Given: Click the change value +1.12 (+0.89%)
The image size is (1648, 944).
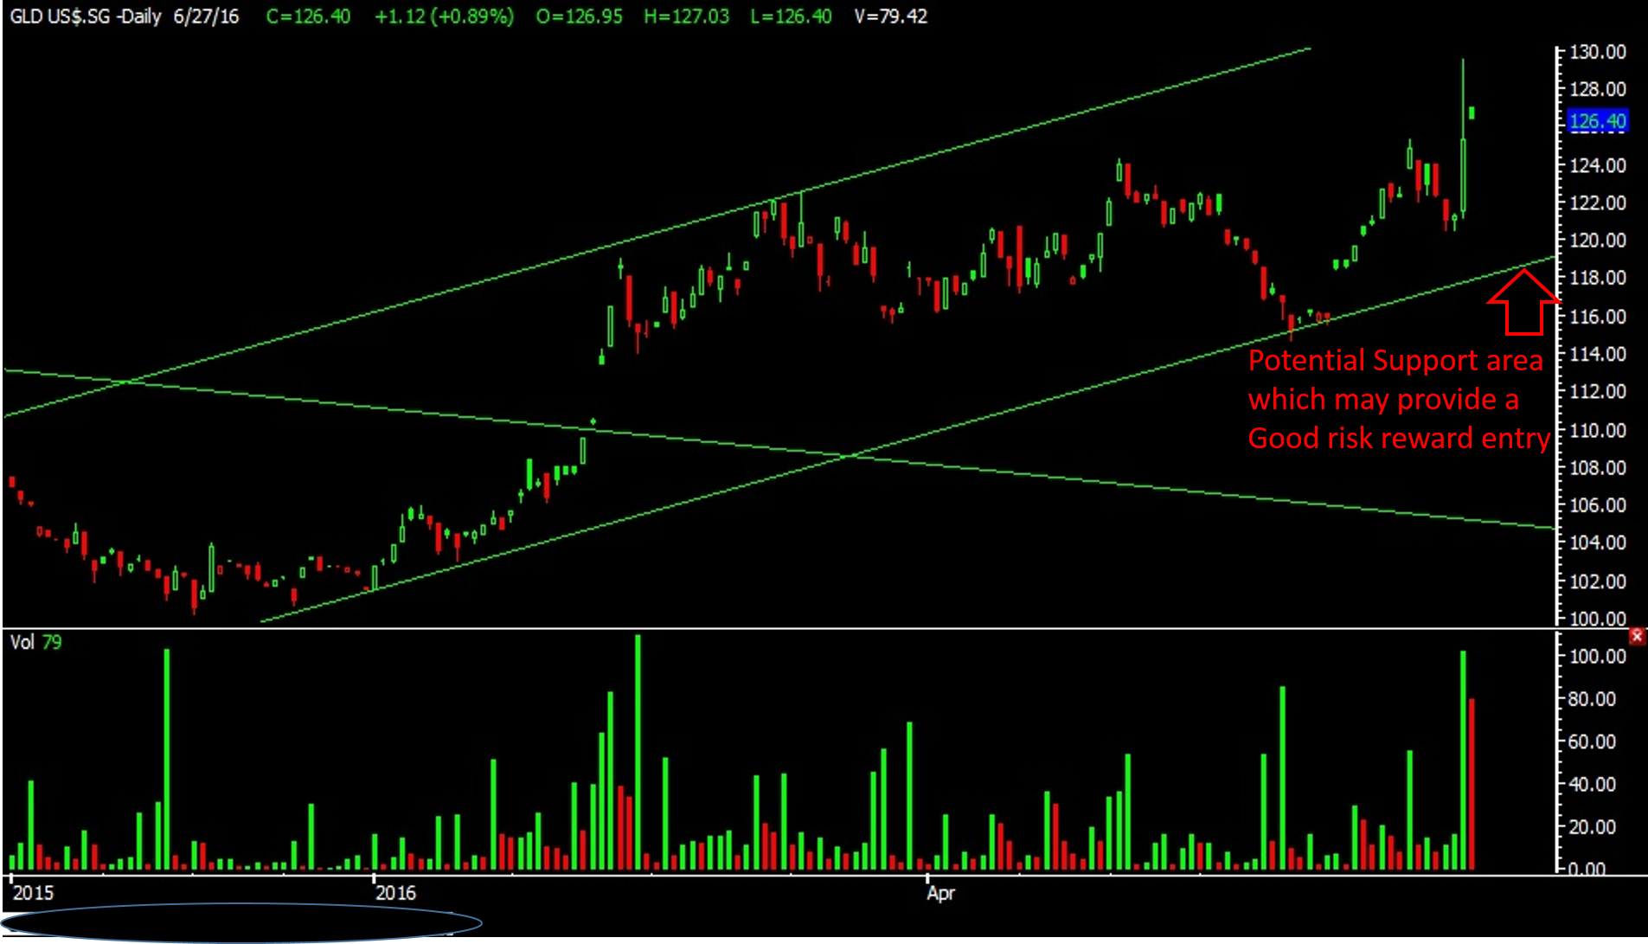Looking at the screenshot, I should click(444, 16).
